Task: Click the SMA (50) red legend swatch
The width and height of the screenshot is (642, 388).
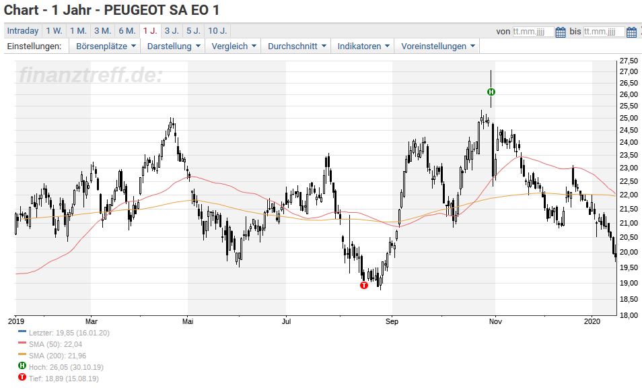Action: (x=22, y=342)
